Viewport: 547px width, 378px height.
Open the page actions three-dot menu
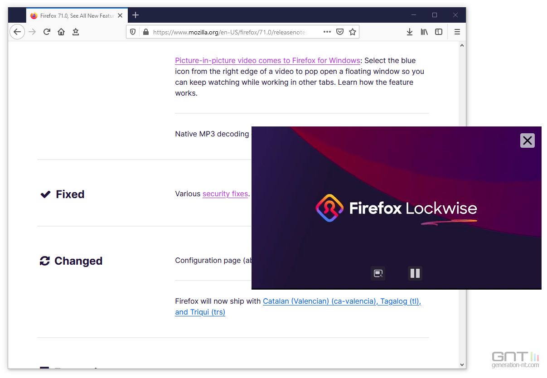pos(327,32)
